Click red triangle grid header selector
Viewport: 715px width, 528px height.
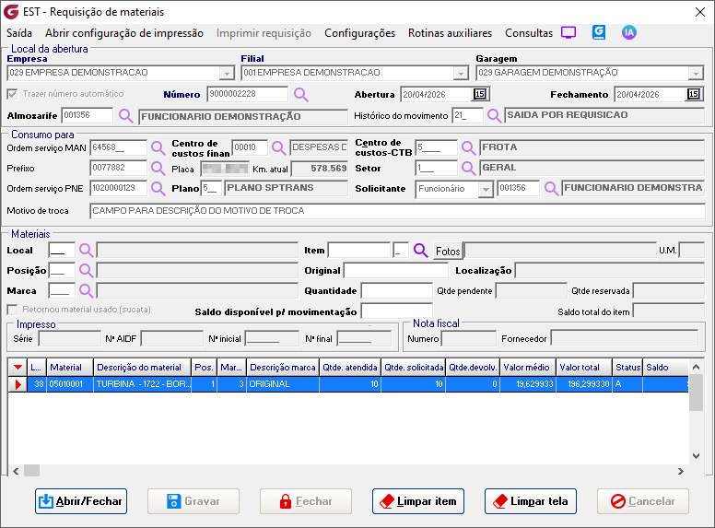pyautogui.click(x=18, y=368)
